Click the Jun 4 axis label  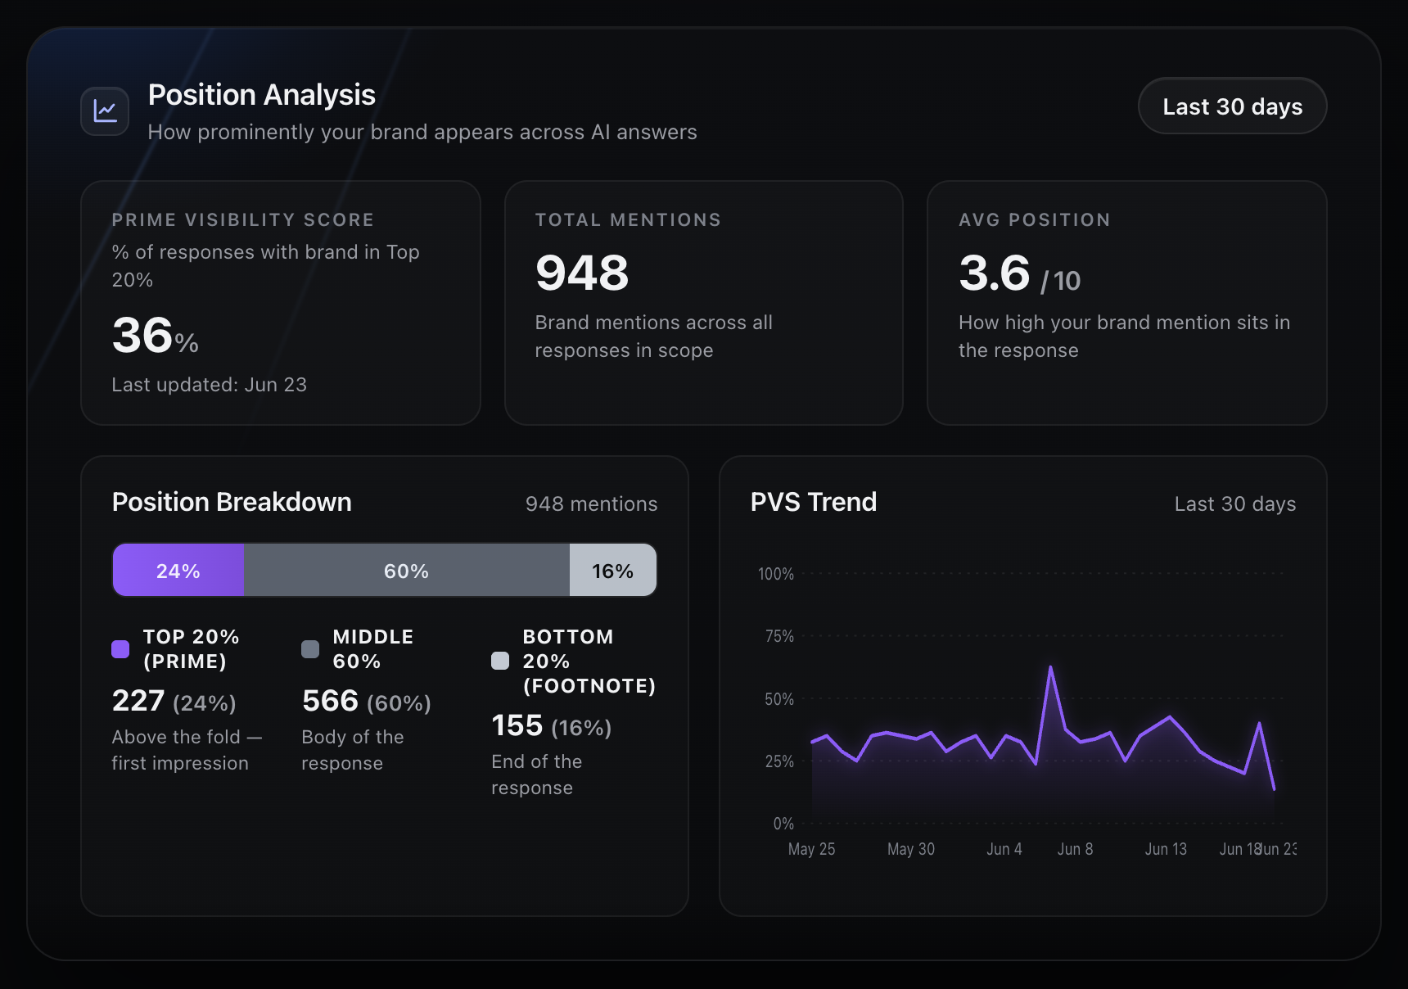pyautogui.click(x=1004, y=849)
